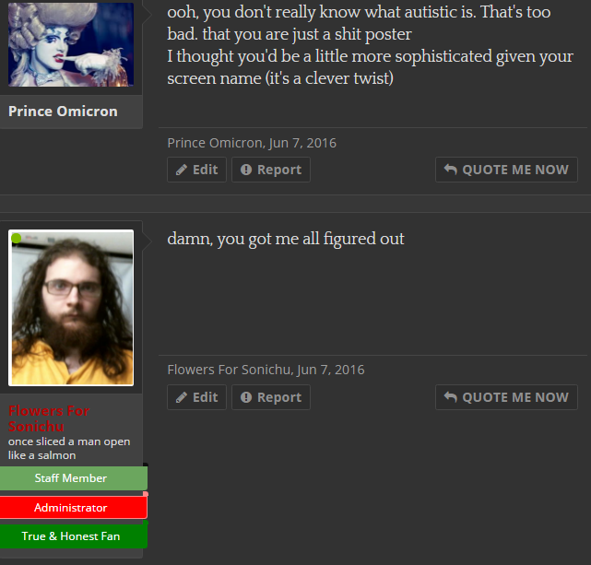Open Prince Omicron's avatar image
This screenshot has width=591, height=565.
point(71,44)
